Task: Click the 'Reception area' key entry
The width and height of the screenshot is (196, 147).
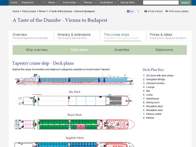Action: point(154,110)
